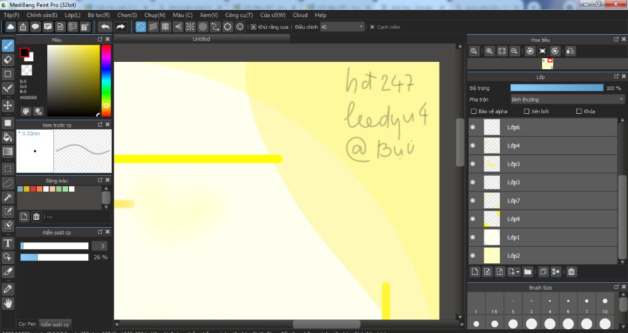Rotate canvas left in Navigator
The width and height of the screenshot is (628, 333).
(530, 51)
